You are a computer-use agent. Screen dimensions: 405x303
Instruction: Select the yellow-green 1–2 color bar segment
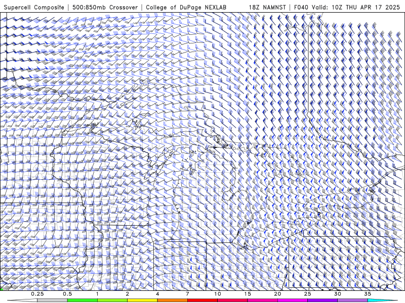pos(112,300)
